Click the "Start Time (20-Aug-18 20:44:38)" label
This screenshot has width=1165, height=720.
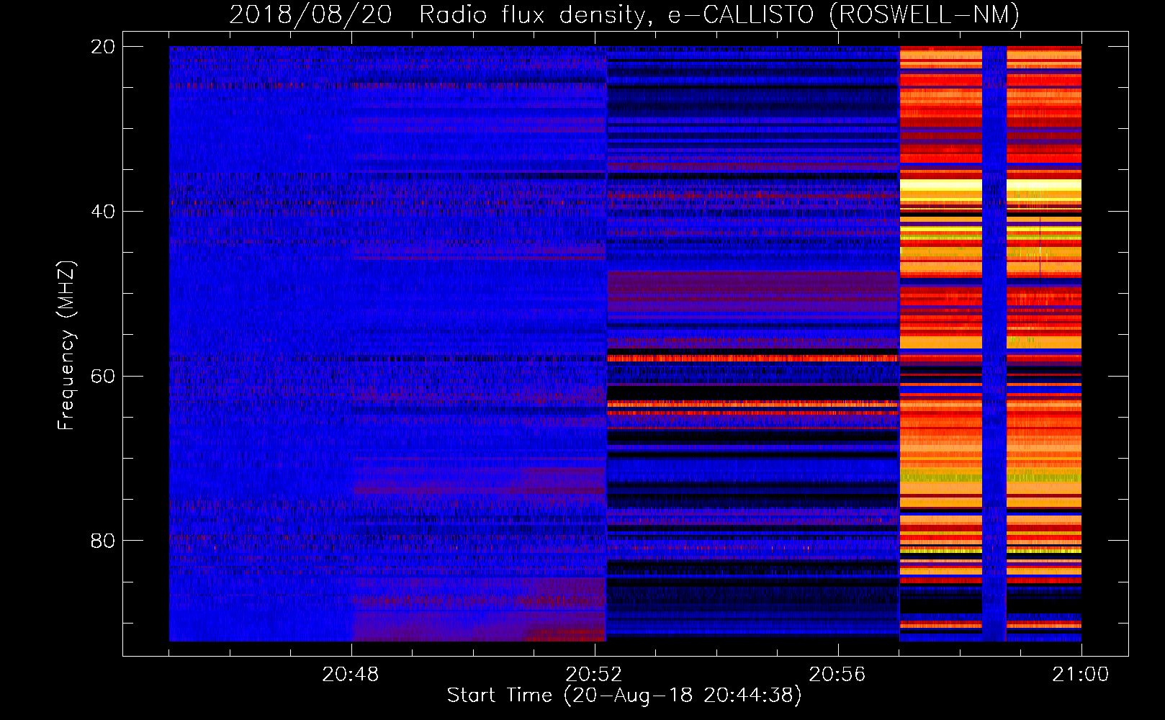coord(624,696)
